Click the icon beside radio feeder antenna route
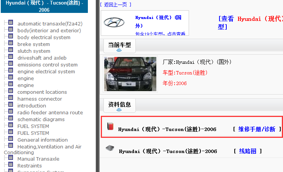The width and height of the screenshot is (283, 172). pyautogui.click(x=11, y=111)
